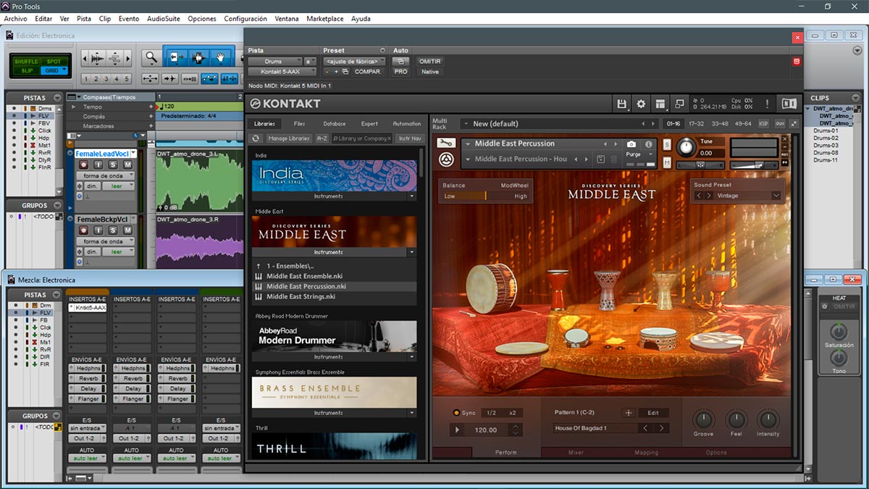Go to next pattern arrow
Image resolution: width=869 pixels, height=489 pixels.
coord(661,428)
